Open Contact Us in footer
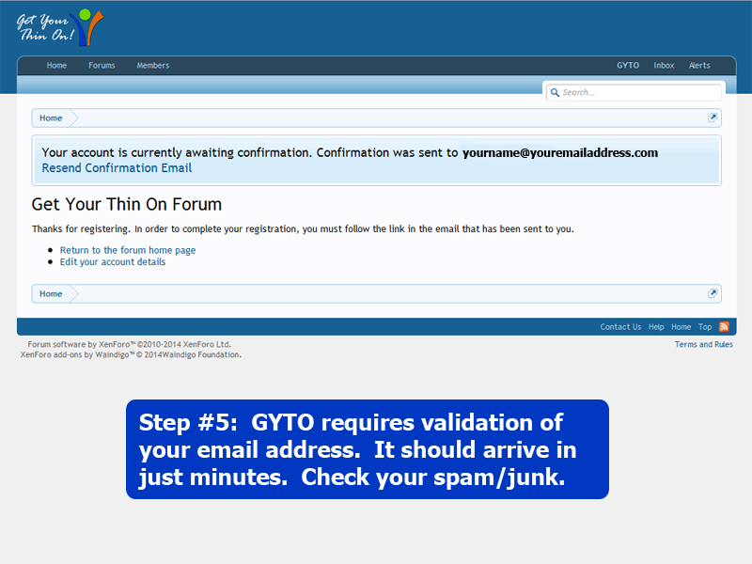Image resolution: width=752 pixels, height=564 pixels. (620, 327)
